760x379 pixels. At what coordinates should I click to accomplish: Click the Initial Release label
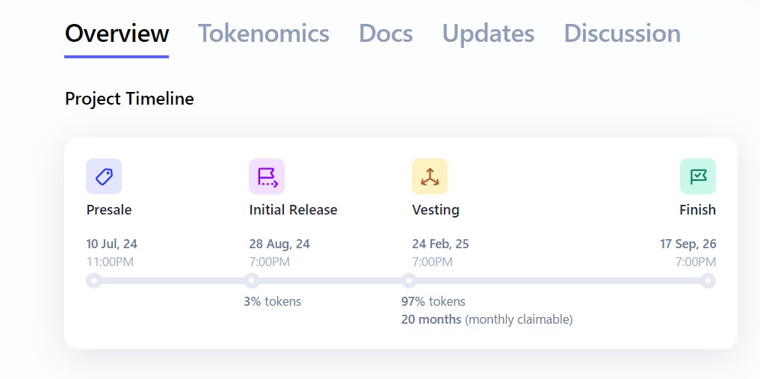pyautogui.click(x=293, y=210)
